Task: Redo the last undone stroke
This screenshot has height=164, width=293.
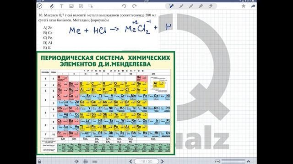Action: [134, 6]
